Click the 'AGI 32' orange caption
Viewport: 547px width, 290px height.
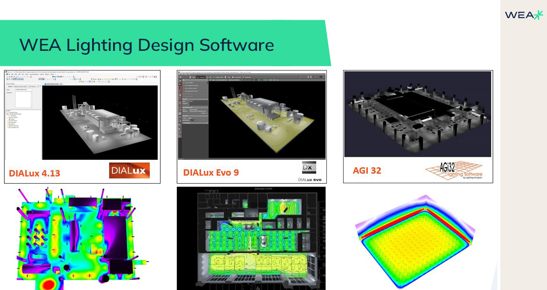(x=367, y=171)
